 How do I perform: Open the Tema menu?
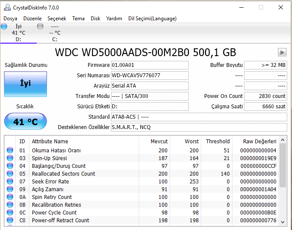pos(78,19)
